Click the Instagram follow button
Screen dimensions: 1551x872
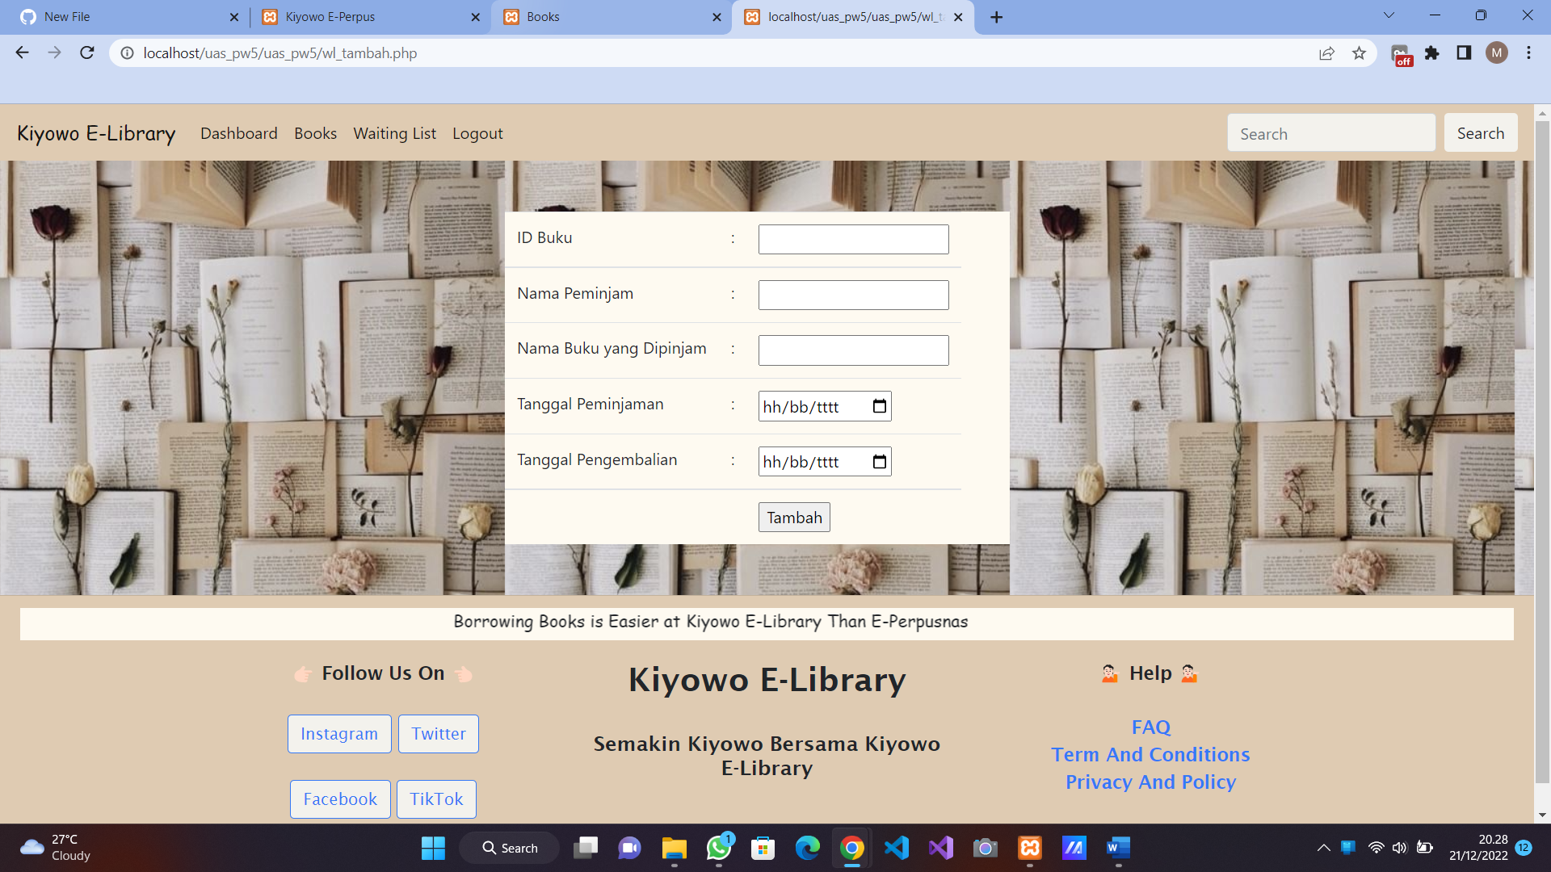[339, 734]
